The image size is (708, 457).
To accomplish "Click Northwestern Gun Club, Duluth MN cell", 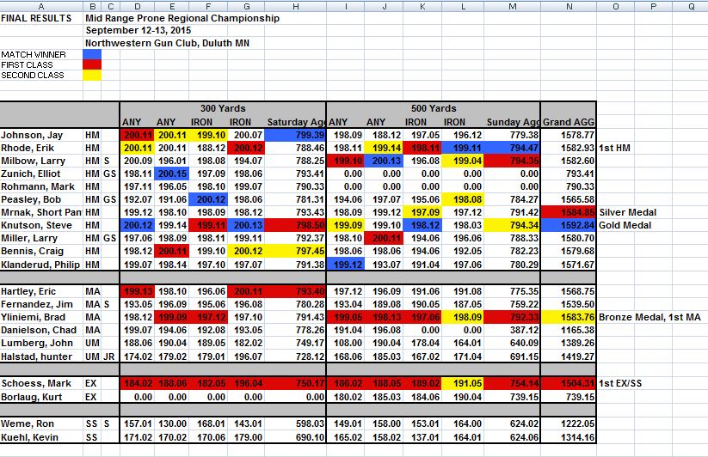I will 167,43.
